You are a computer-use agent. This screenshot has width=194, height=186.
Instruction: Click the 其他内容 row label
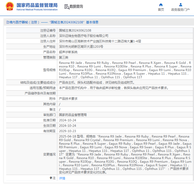pos(49,104)
